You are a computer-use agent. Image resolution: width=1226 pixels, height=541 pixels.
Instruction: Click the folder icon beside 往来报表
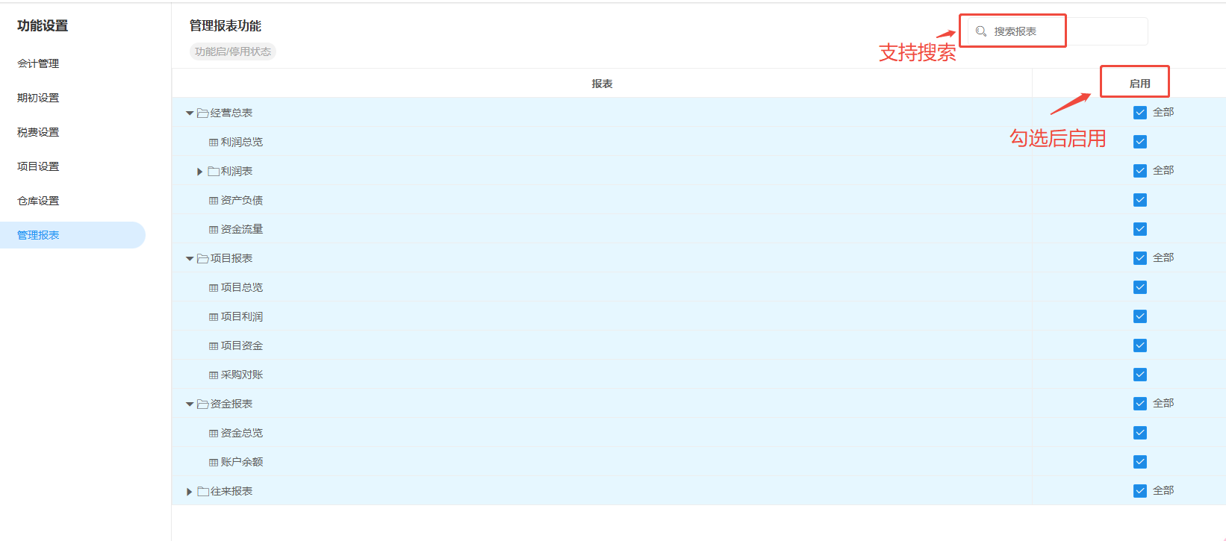click(x=202, y=492)
